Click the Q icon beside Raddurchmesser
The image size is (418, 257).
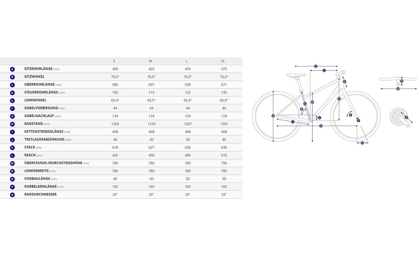(12, 195)
